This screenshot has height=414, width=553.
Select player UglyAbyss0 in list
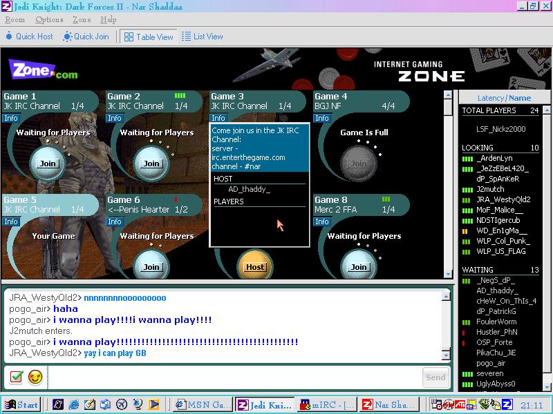496,384
